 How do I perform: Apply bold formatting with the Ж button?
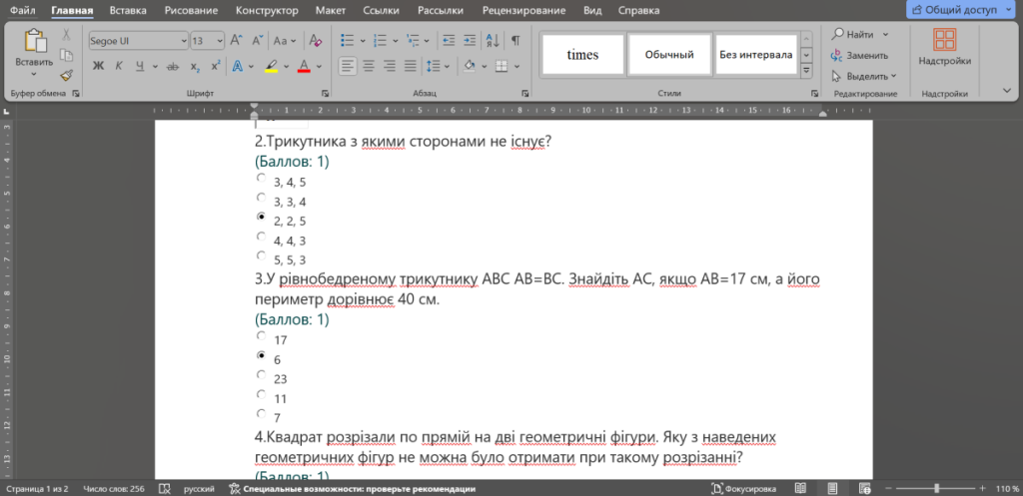99,66
